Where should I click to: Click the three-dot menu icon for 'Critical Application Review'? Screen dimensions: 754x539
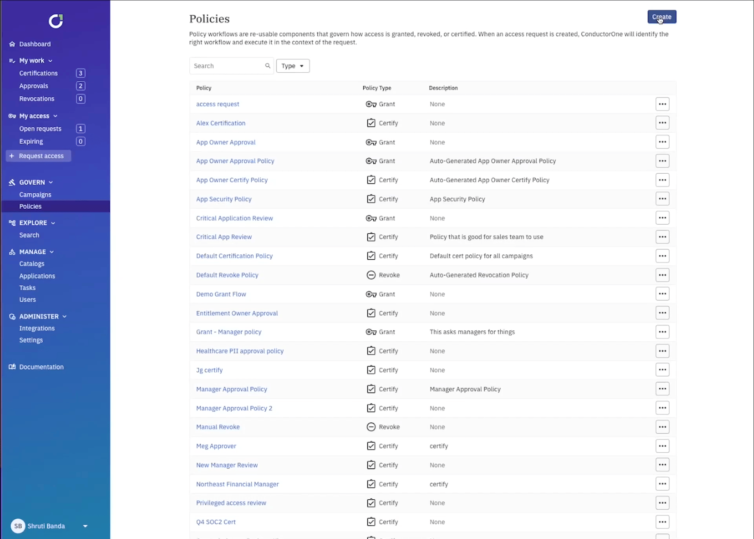pyautogui.click(x=662, y=218)
